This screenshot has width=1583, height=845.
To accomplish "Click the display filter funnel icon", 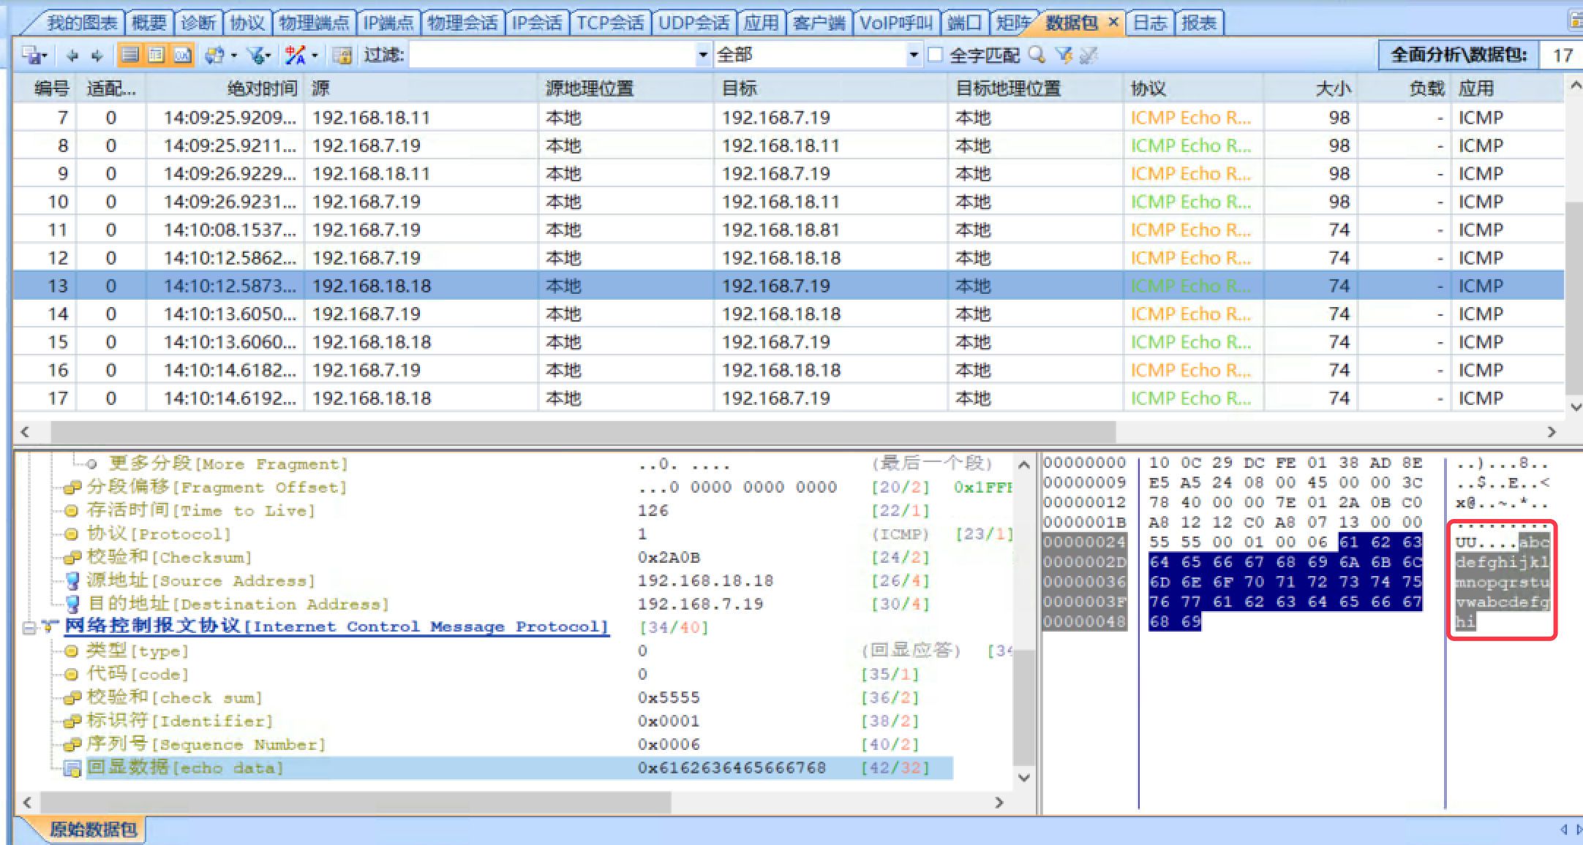I will 257,56.
